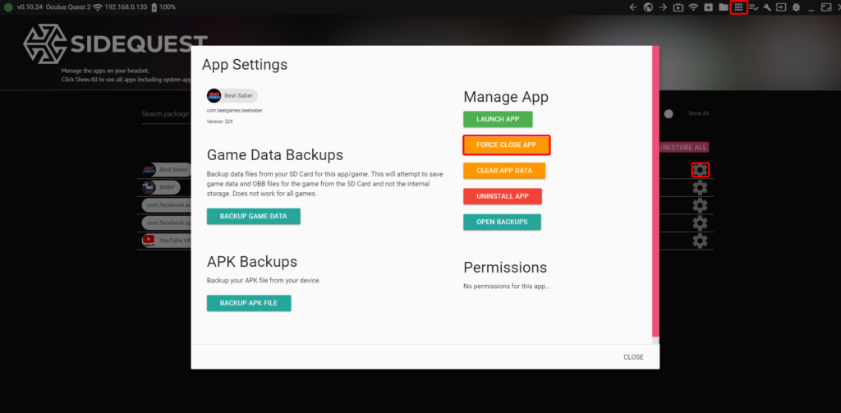Click Beat Saber icon chip in dialog
Viewport: 841px width, 413px height.
click(x=232, y=95)
